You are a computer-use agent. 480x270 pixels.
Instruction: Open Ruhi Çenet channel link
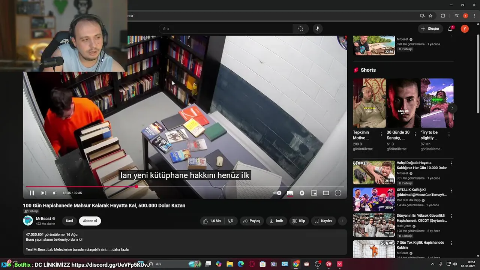tap(405, 226)
